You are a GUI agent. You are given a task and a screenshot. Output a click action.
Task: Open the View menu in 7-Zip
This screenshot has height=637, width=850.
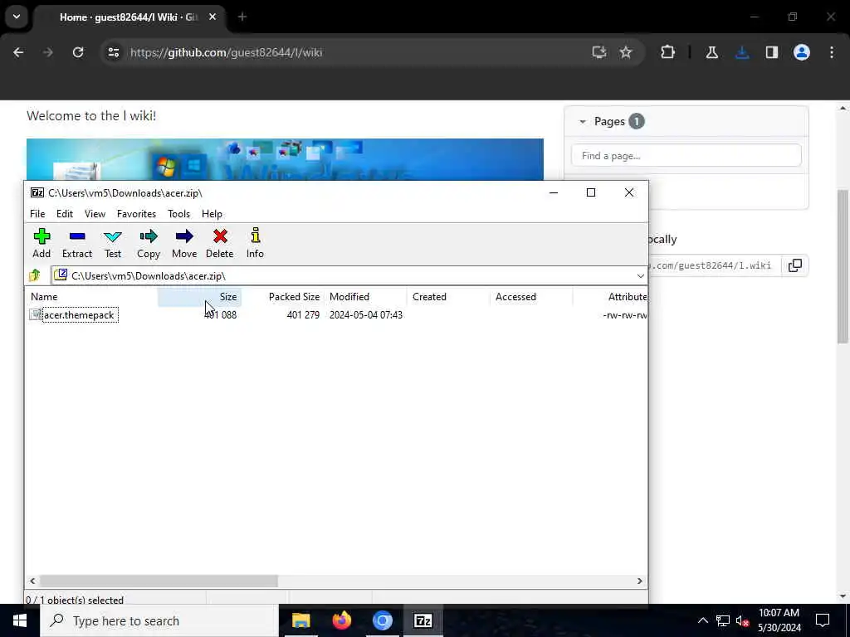(x=95, y=214)
